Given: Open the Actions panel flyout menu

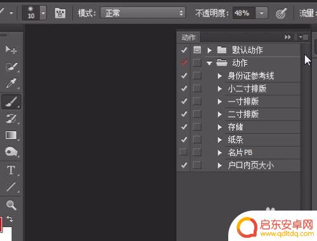Looking at the screenshot, I should pyautogui.click(x=304, y=37).
